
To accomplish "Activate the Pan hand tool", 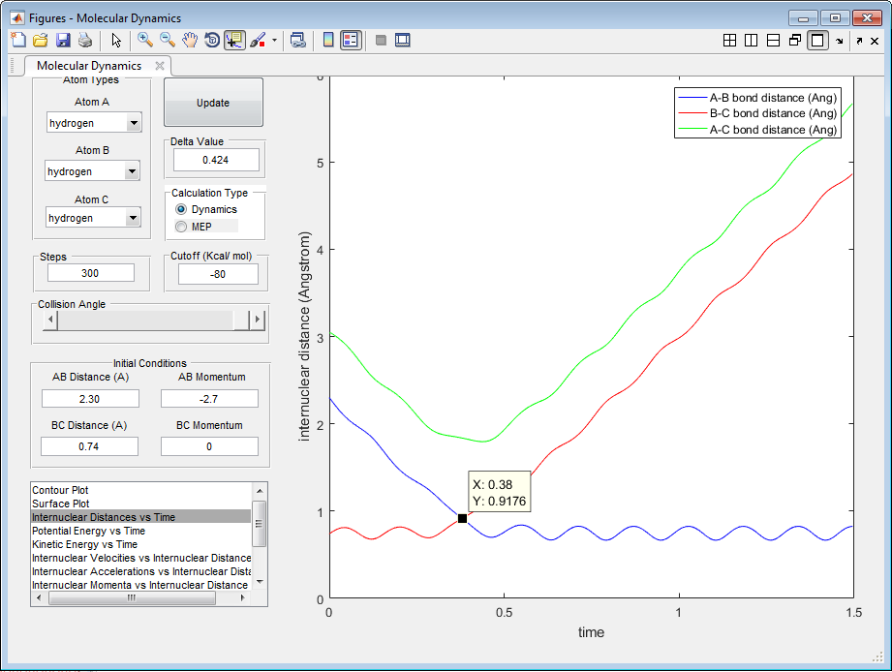I will 190,40.
